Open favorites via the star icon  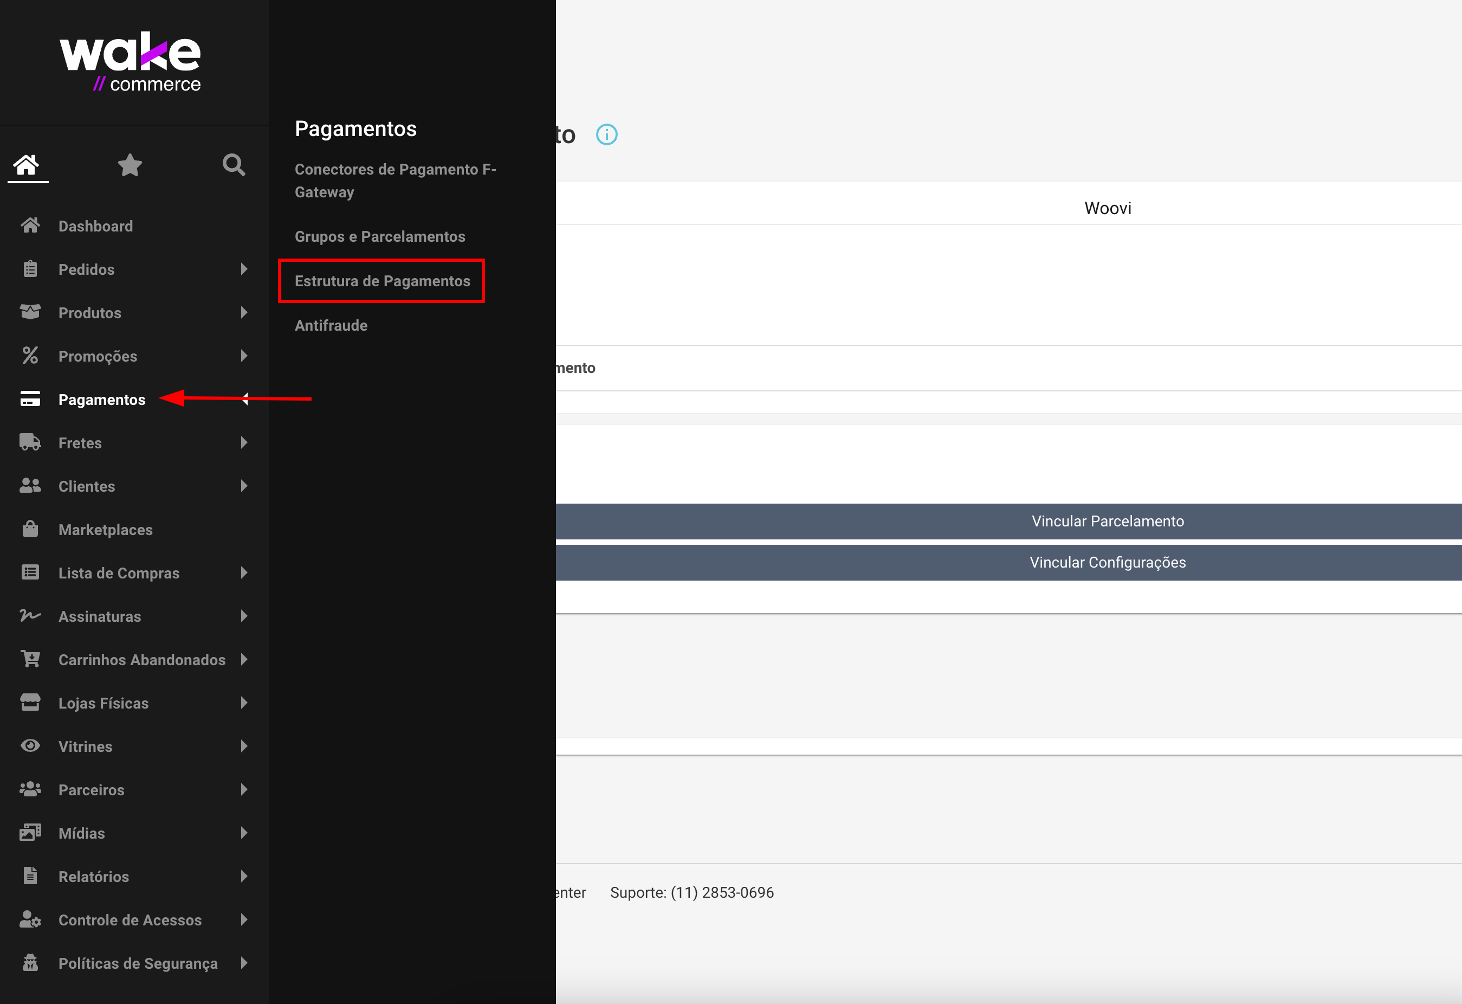[130, 165]
